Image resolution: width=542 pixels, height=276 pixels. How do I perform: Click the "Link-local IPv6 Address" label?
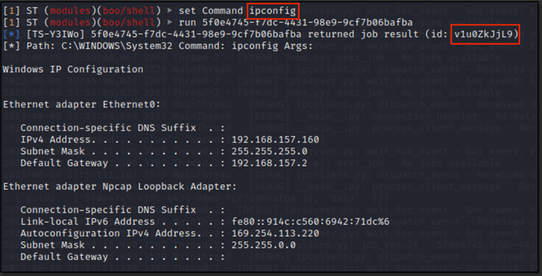point(88,222)
